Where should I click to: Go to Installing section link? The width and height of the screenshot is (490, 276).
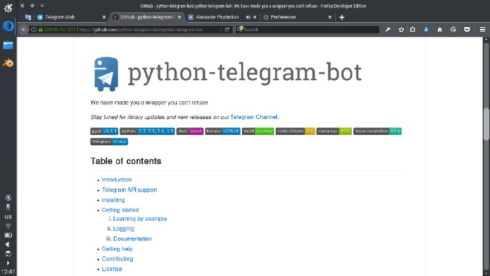coord(113,200)
